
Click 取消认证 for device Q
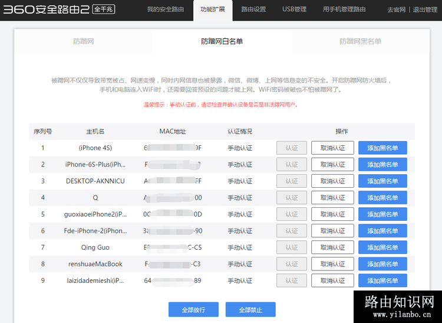tap(332, 198)
